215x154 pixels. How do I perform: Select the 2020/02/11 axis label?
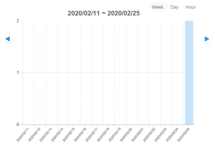pyautogui.click(x=23, y=135)
